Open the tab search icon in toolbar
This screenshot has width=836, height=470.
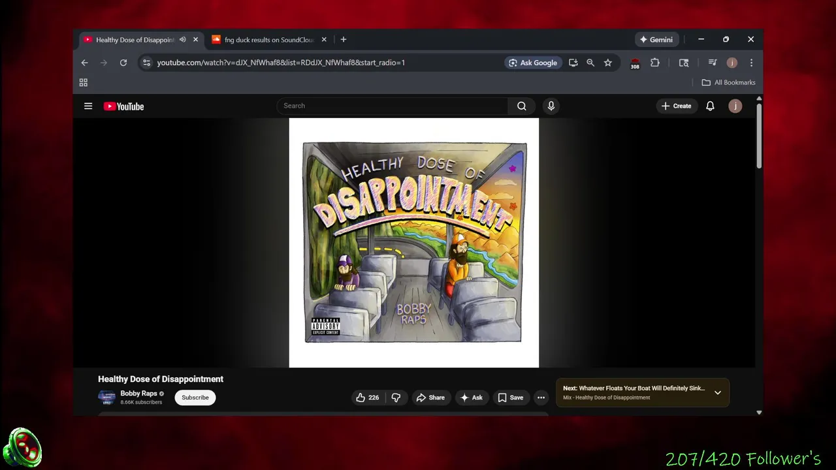click(x=684, y=63)
